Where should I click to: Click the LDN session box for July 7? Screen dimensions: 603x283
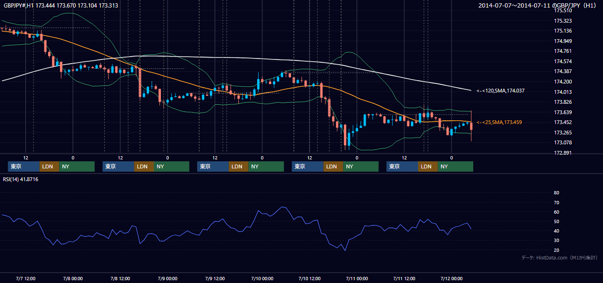[50, 166]
